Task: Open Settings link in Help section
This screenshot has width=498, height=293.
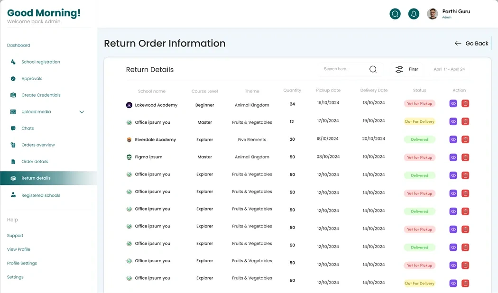Action: point(15,277)
